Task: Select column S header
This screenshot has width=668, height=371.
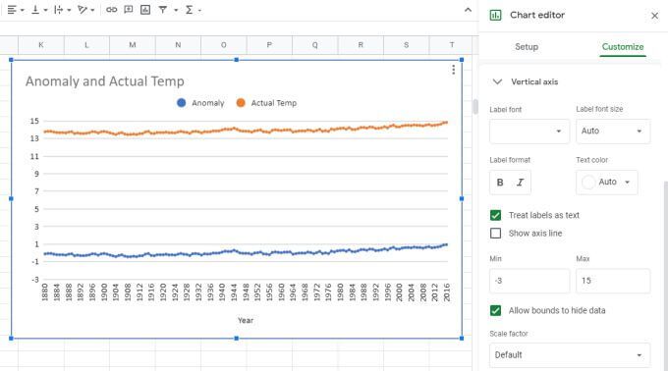Action: (406, 45)
